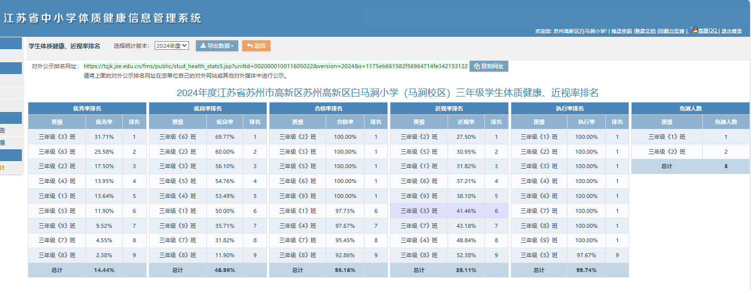Click the 欢迎您: 苏州高新区白马涧小学 greeting text
751x290 pixels.
tap(571, 31)
